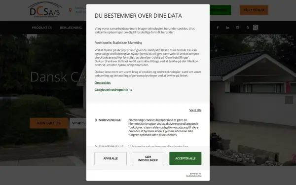
Task: Click the Gem indstillinger button
Action: (x=148, y=158)
